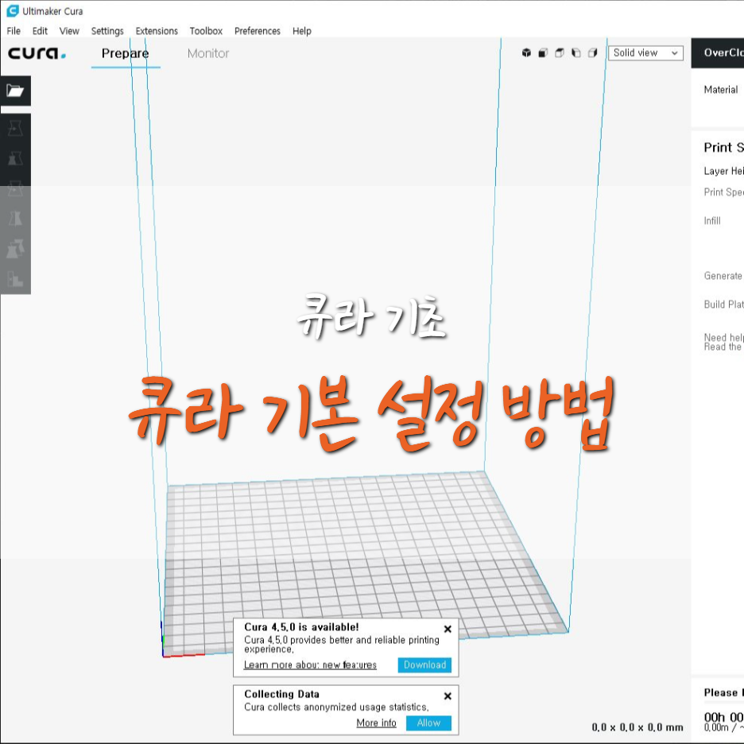Open the Edit menu

[40, 31]
